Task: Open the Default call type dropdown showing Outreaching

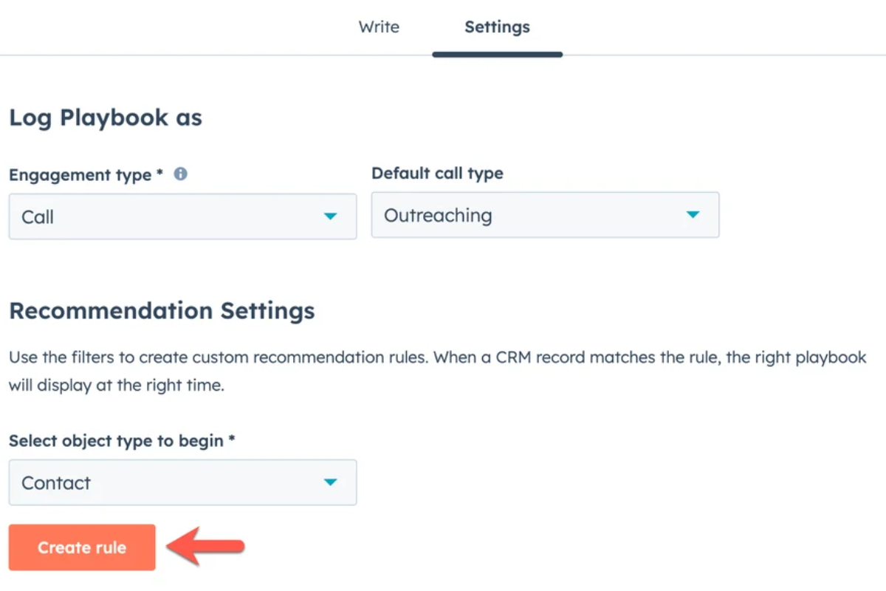Action: [545, 215]
